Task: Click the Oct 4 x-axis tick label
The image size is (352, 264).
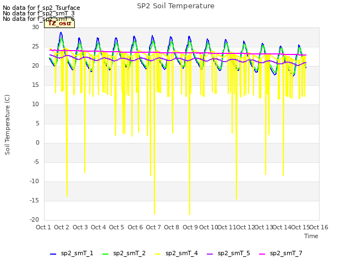Action: point(98,227)
